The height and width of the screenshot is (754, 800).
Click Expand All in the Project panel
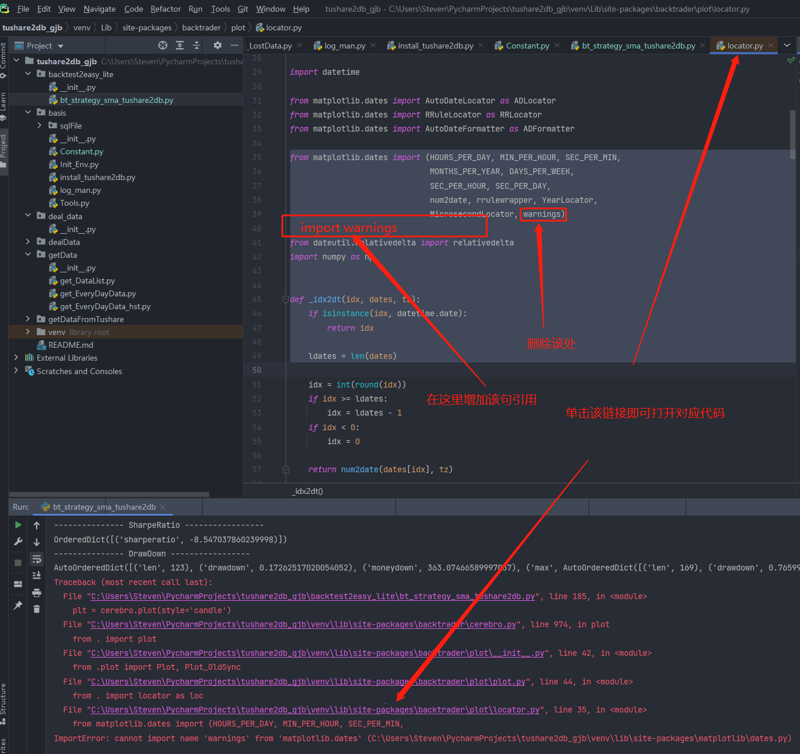(x=180, y=46)
